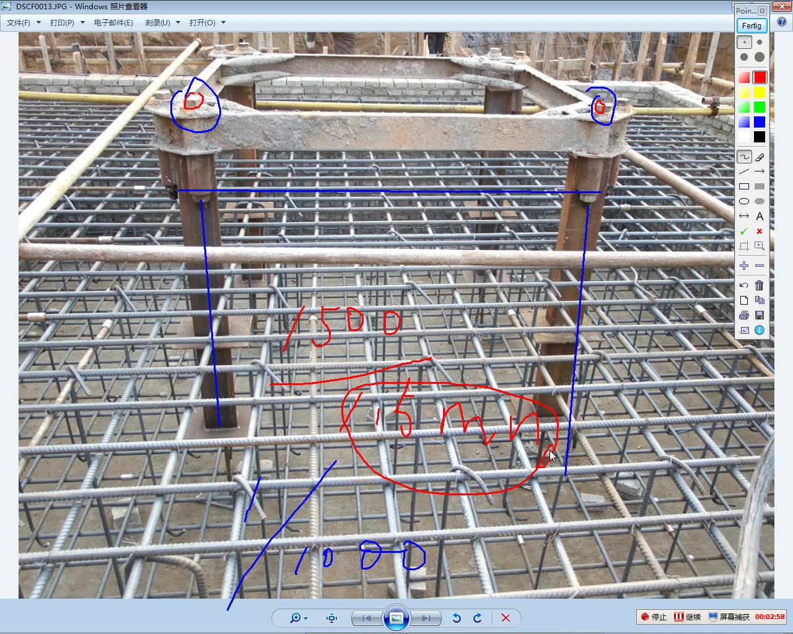Open the 打印(P) menu
This screenshot has height=634, width=793.
62,23
